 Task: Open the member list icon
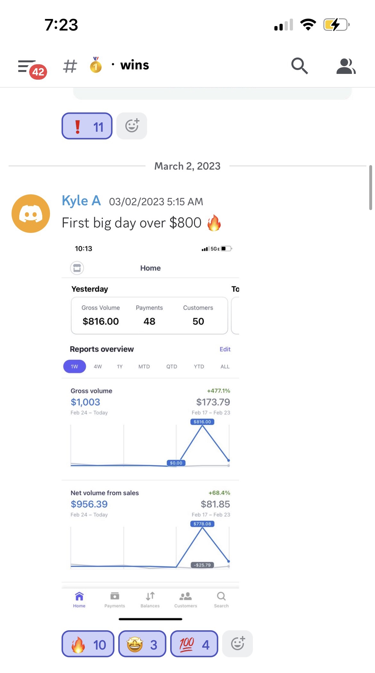346,66
